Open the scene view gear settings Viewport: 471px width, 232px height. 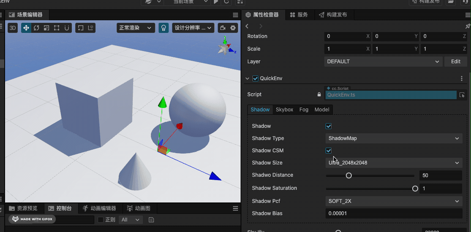click(233, 28)
